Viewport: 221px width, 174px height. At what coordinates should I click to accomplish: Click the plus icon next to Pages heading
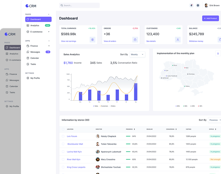49,14
